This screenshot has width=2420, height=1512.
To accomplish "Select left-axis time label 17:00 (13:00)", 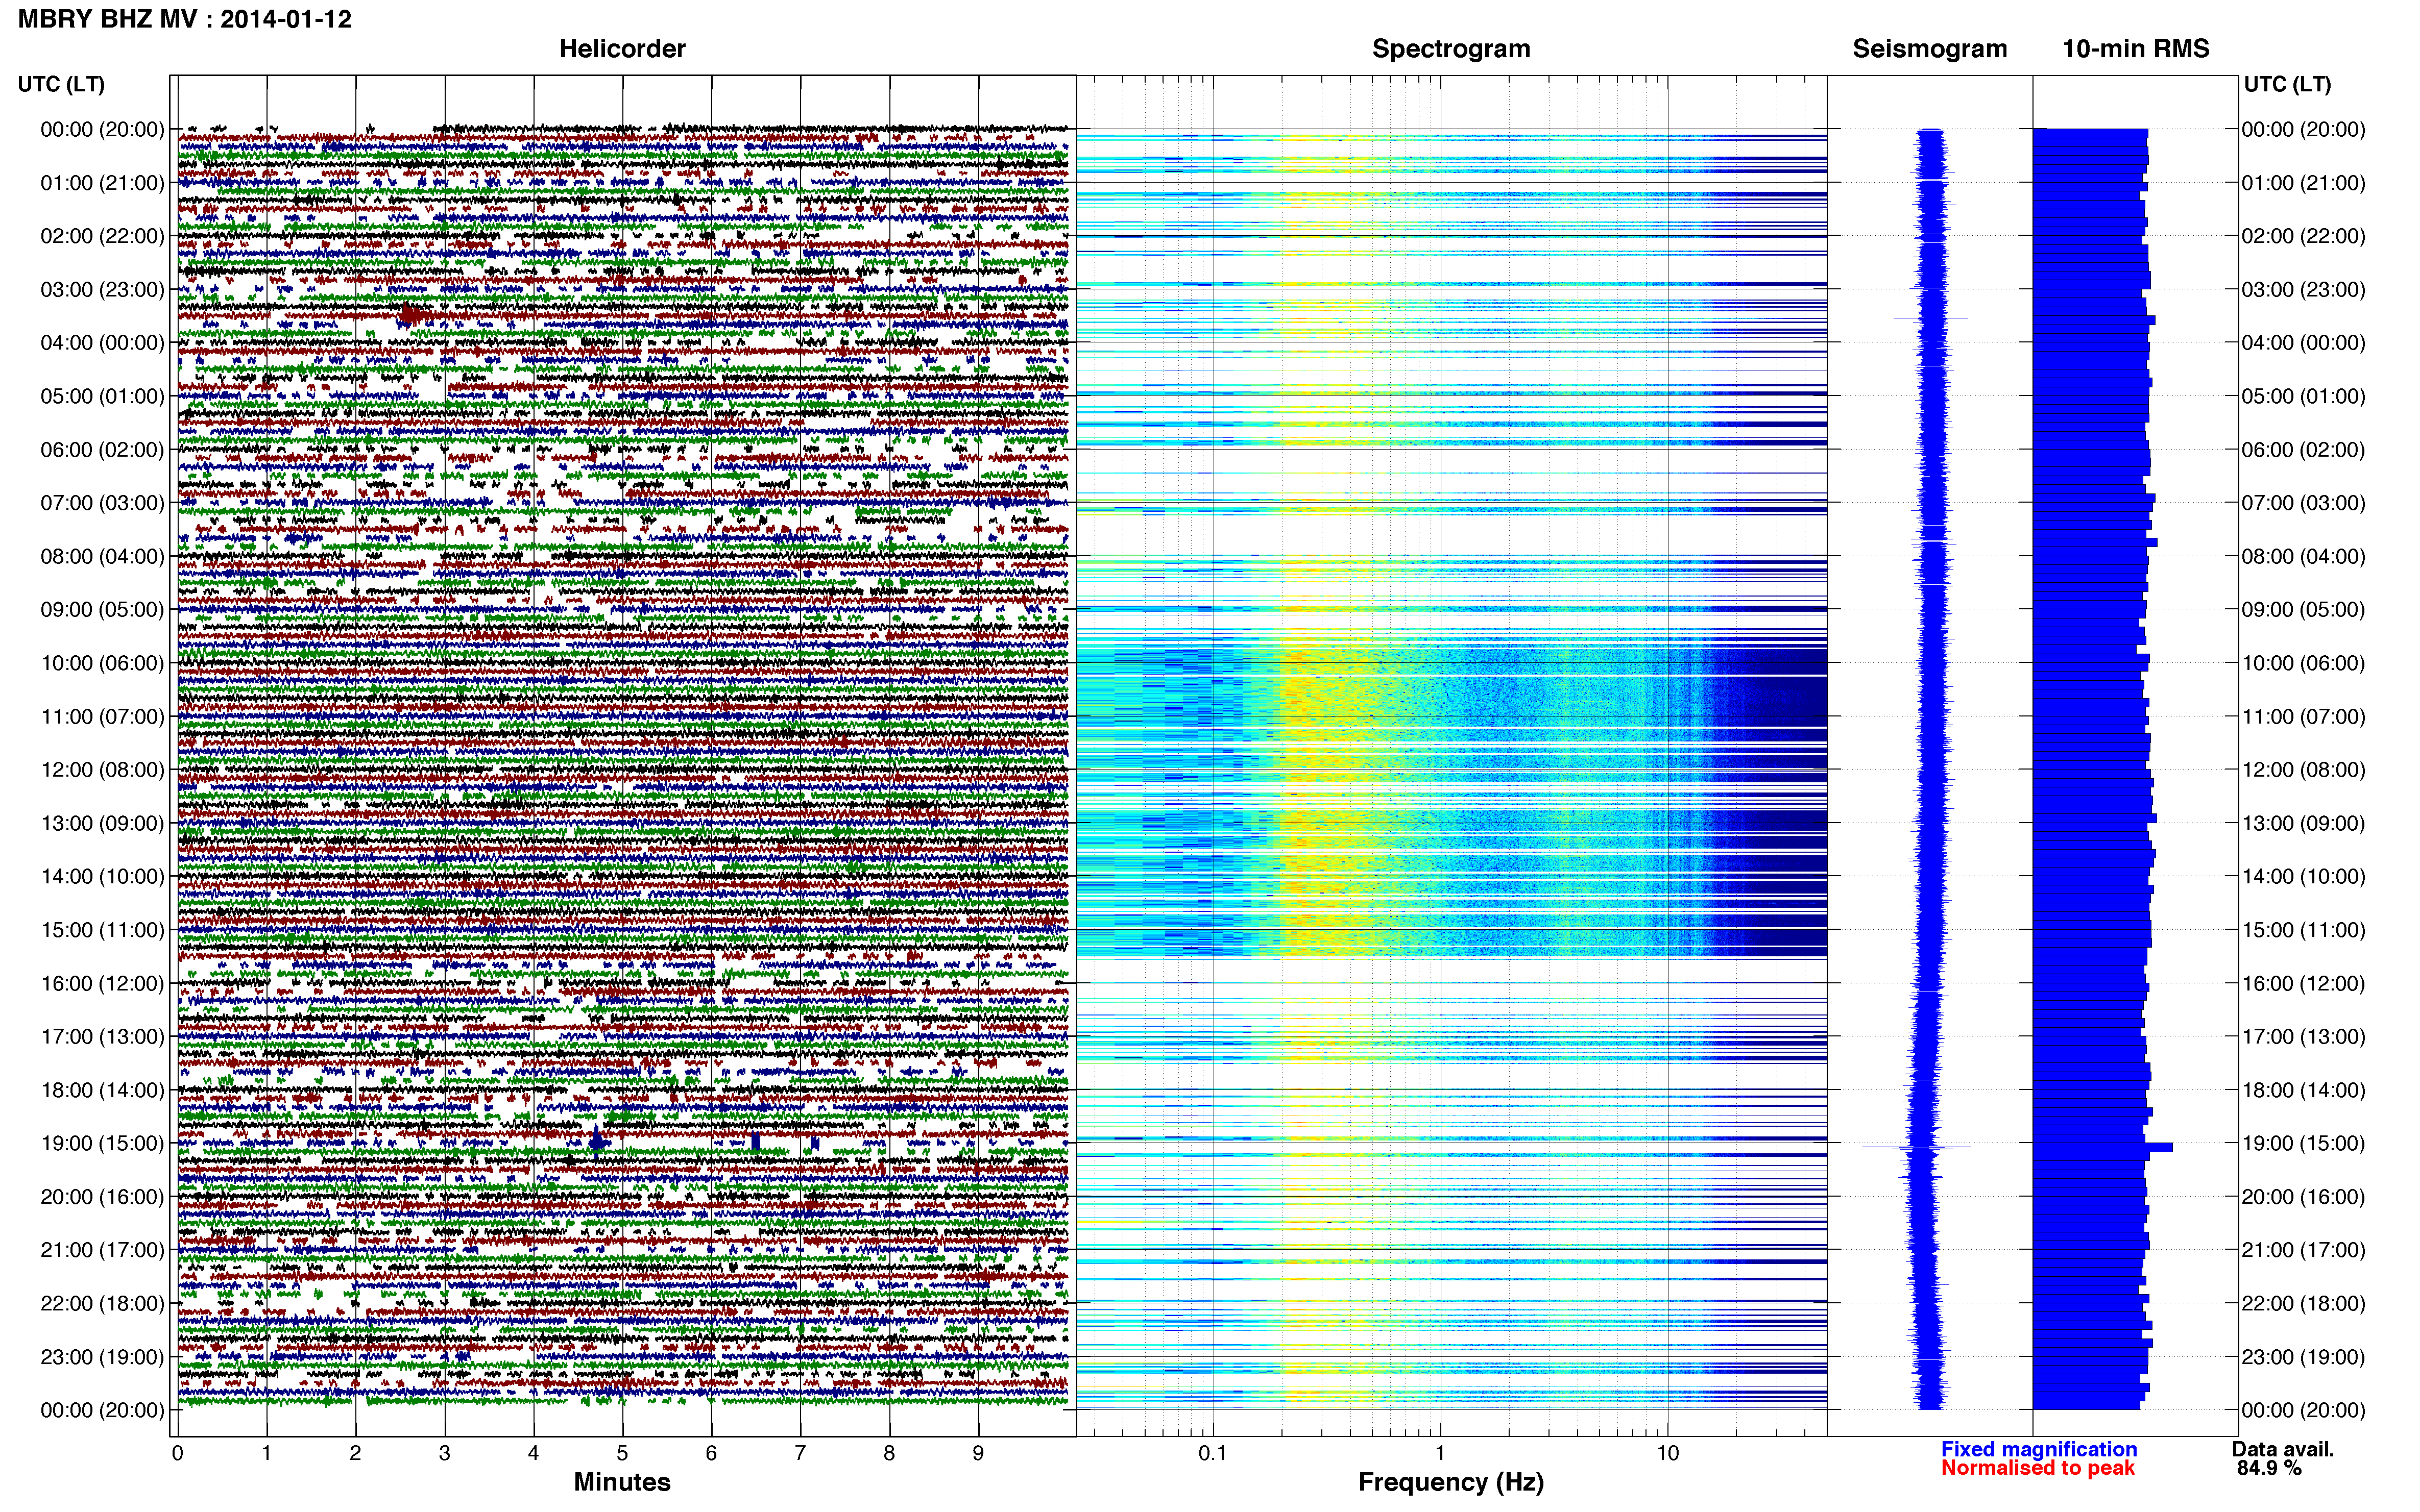I will tap(102, 1037).
